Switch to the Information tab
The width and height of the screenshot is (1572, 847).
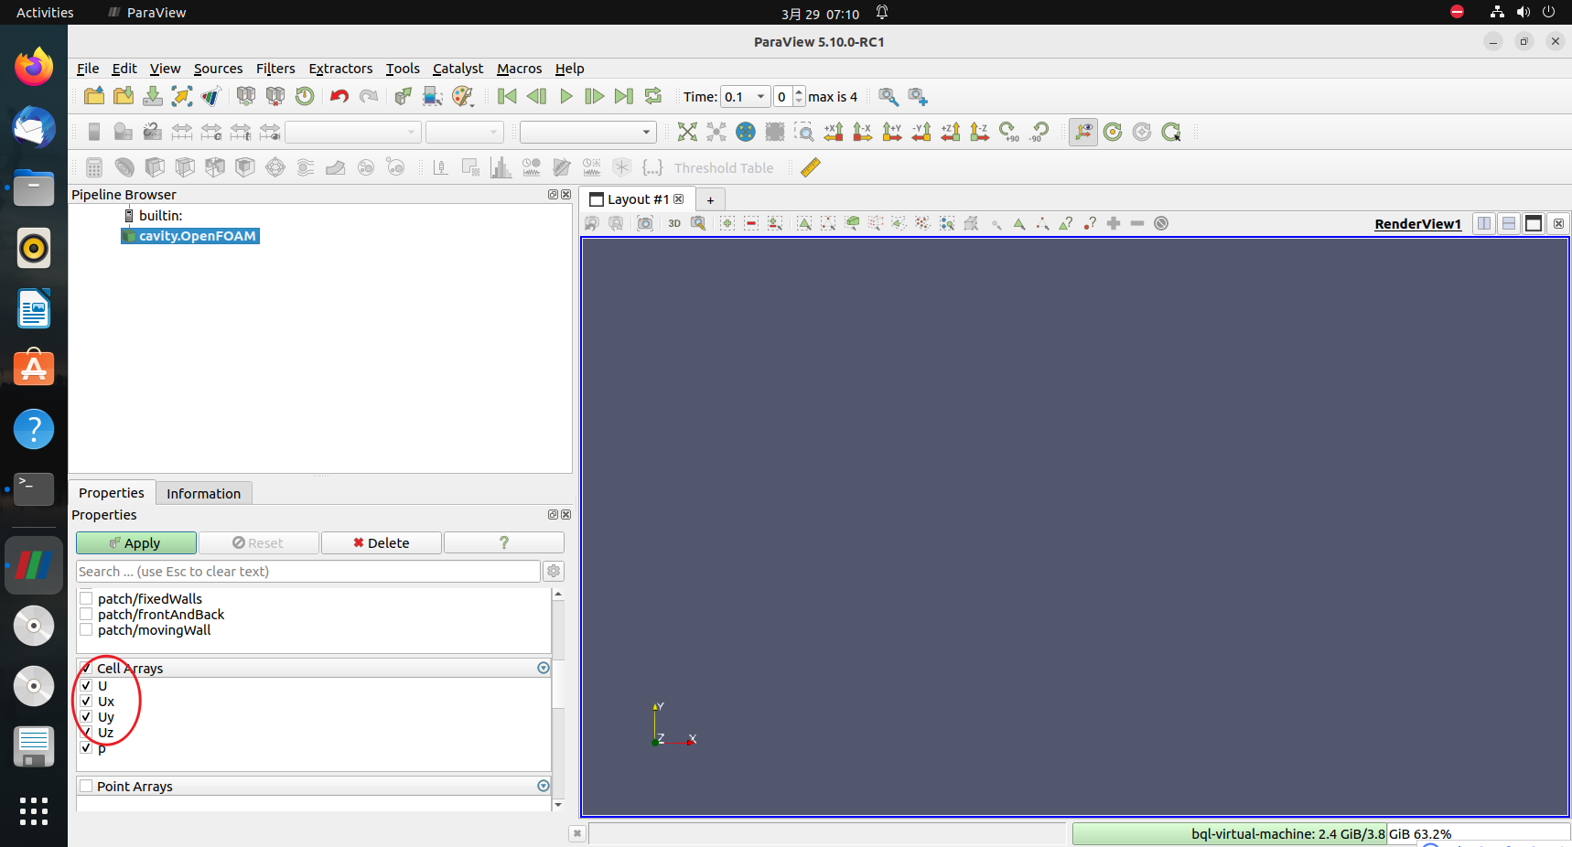coord(203,493)
